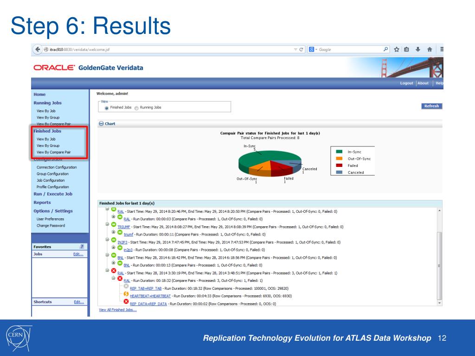Viewport: 475px width, 356px height.
Task: Click green status icon of TRIUMF job
Action: coord(114,225)
